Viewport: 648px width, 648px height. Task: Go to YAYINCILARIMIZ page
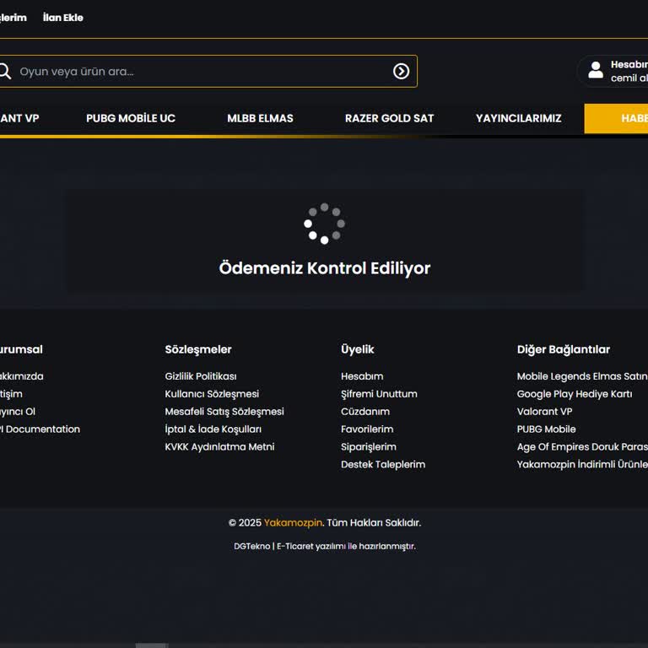point(518,118)
